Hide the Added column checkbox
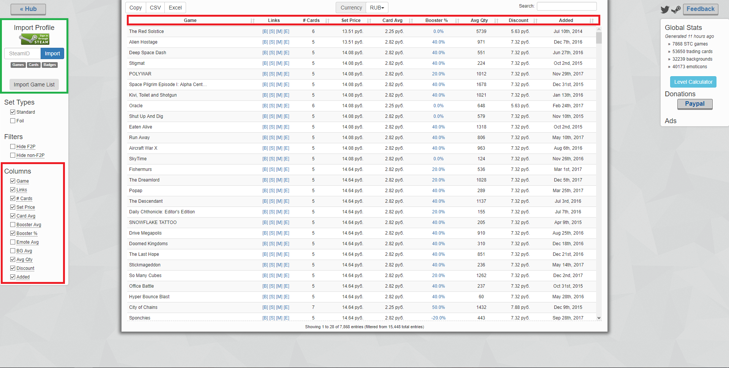Image resolution: width=729 pixels, height=368 pixels. 13,277
